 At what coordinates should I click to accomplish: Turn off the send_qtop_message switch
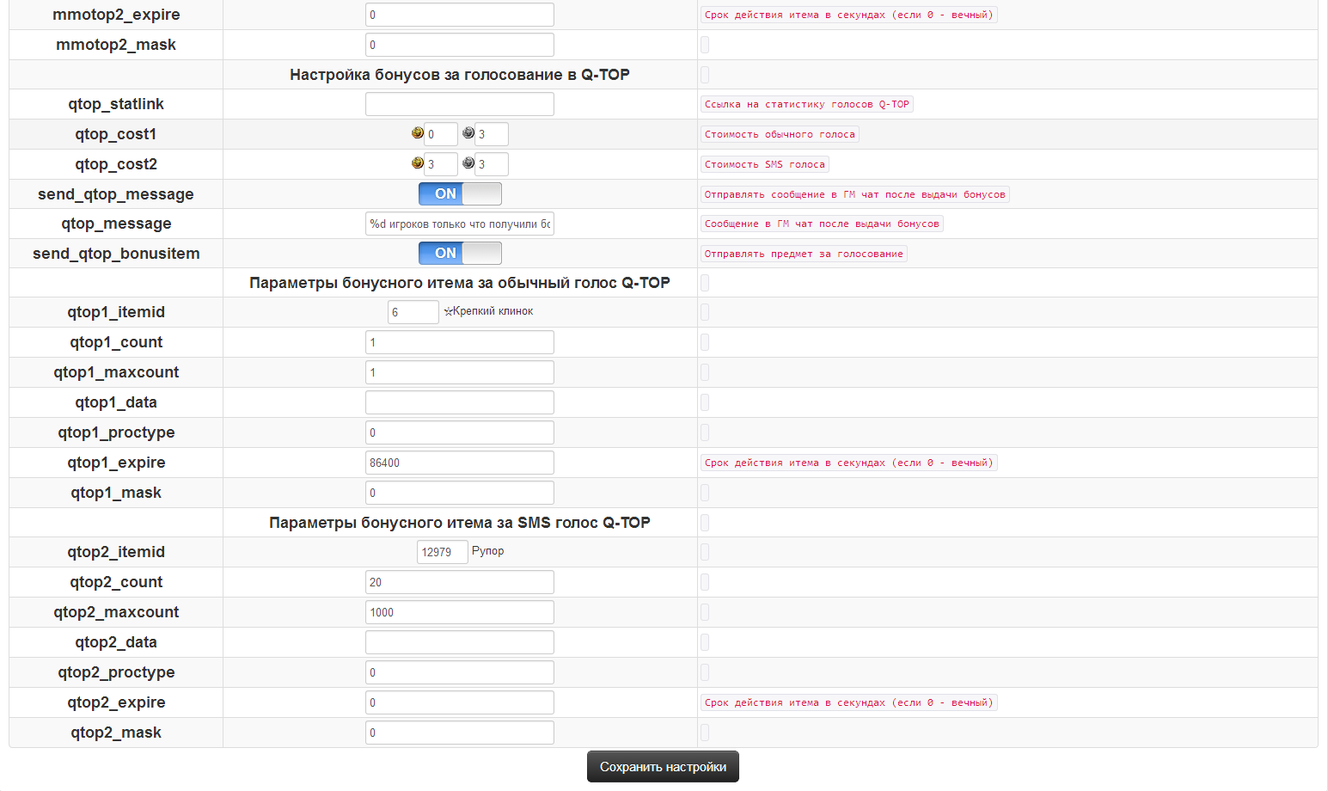[x=460, y=194]
